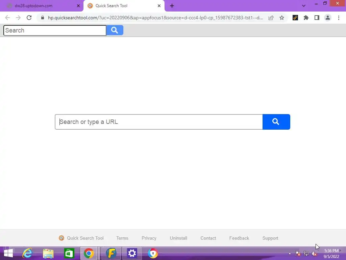Open Chrome's three-dot menu

click(x=339, y=18)
